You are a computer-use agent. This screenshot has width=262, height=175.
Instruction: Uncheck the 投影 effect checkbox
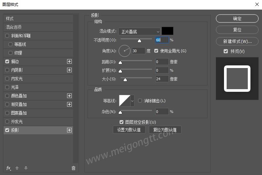click(7, 130)
